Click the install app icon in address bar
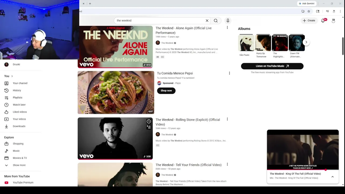Viewport: 345px width, 194px height. (303, 11)
